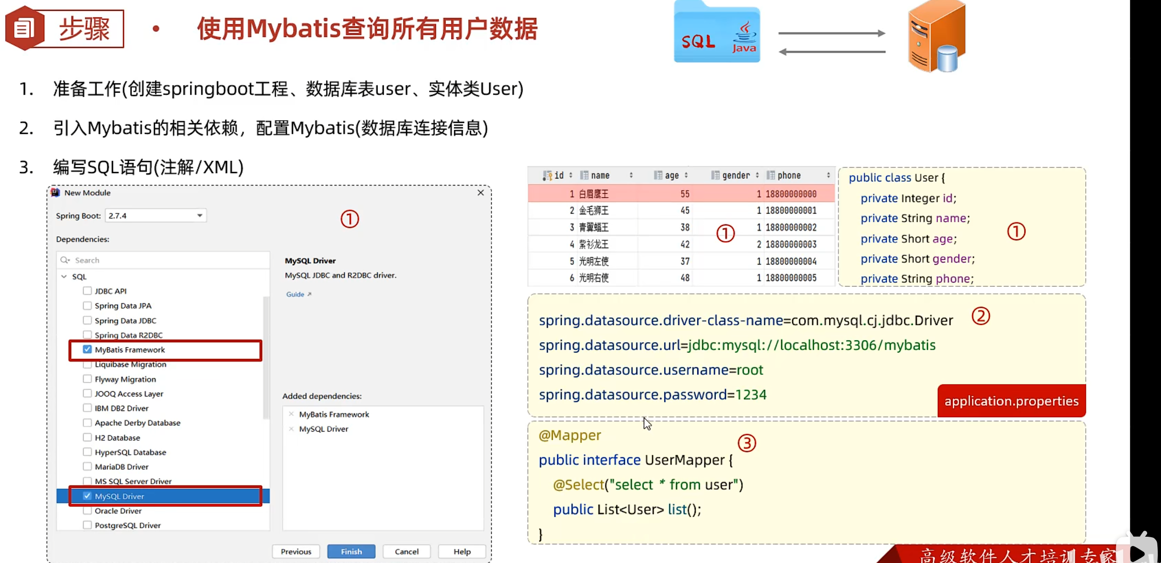1161x563 pixels.
Task: Click the search magnifier icon in Dependencies
Action: pos(65,260)
